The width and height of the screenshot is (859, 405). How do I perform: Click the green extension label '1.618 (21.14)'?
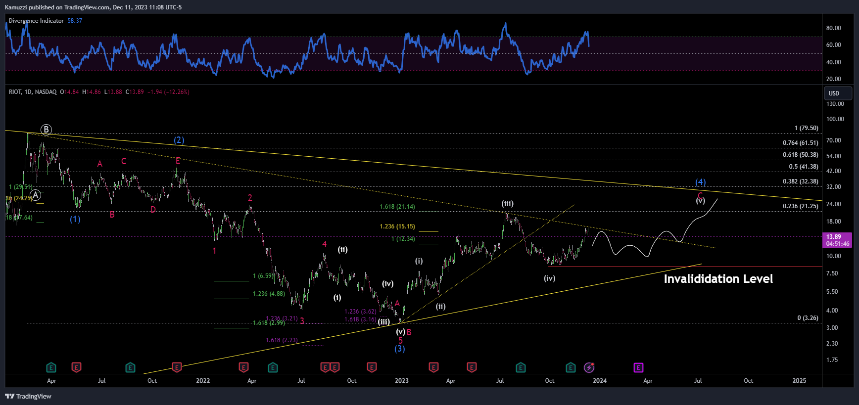pyautogui.click(x=397, y=207)
